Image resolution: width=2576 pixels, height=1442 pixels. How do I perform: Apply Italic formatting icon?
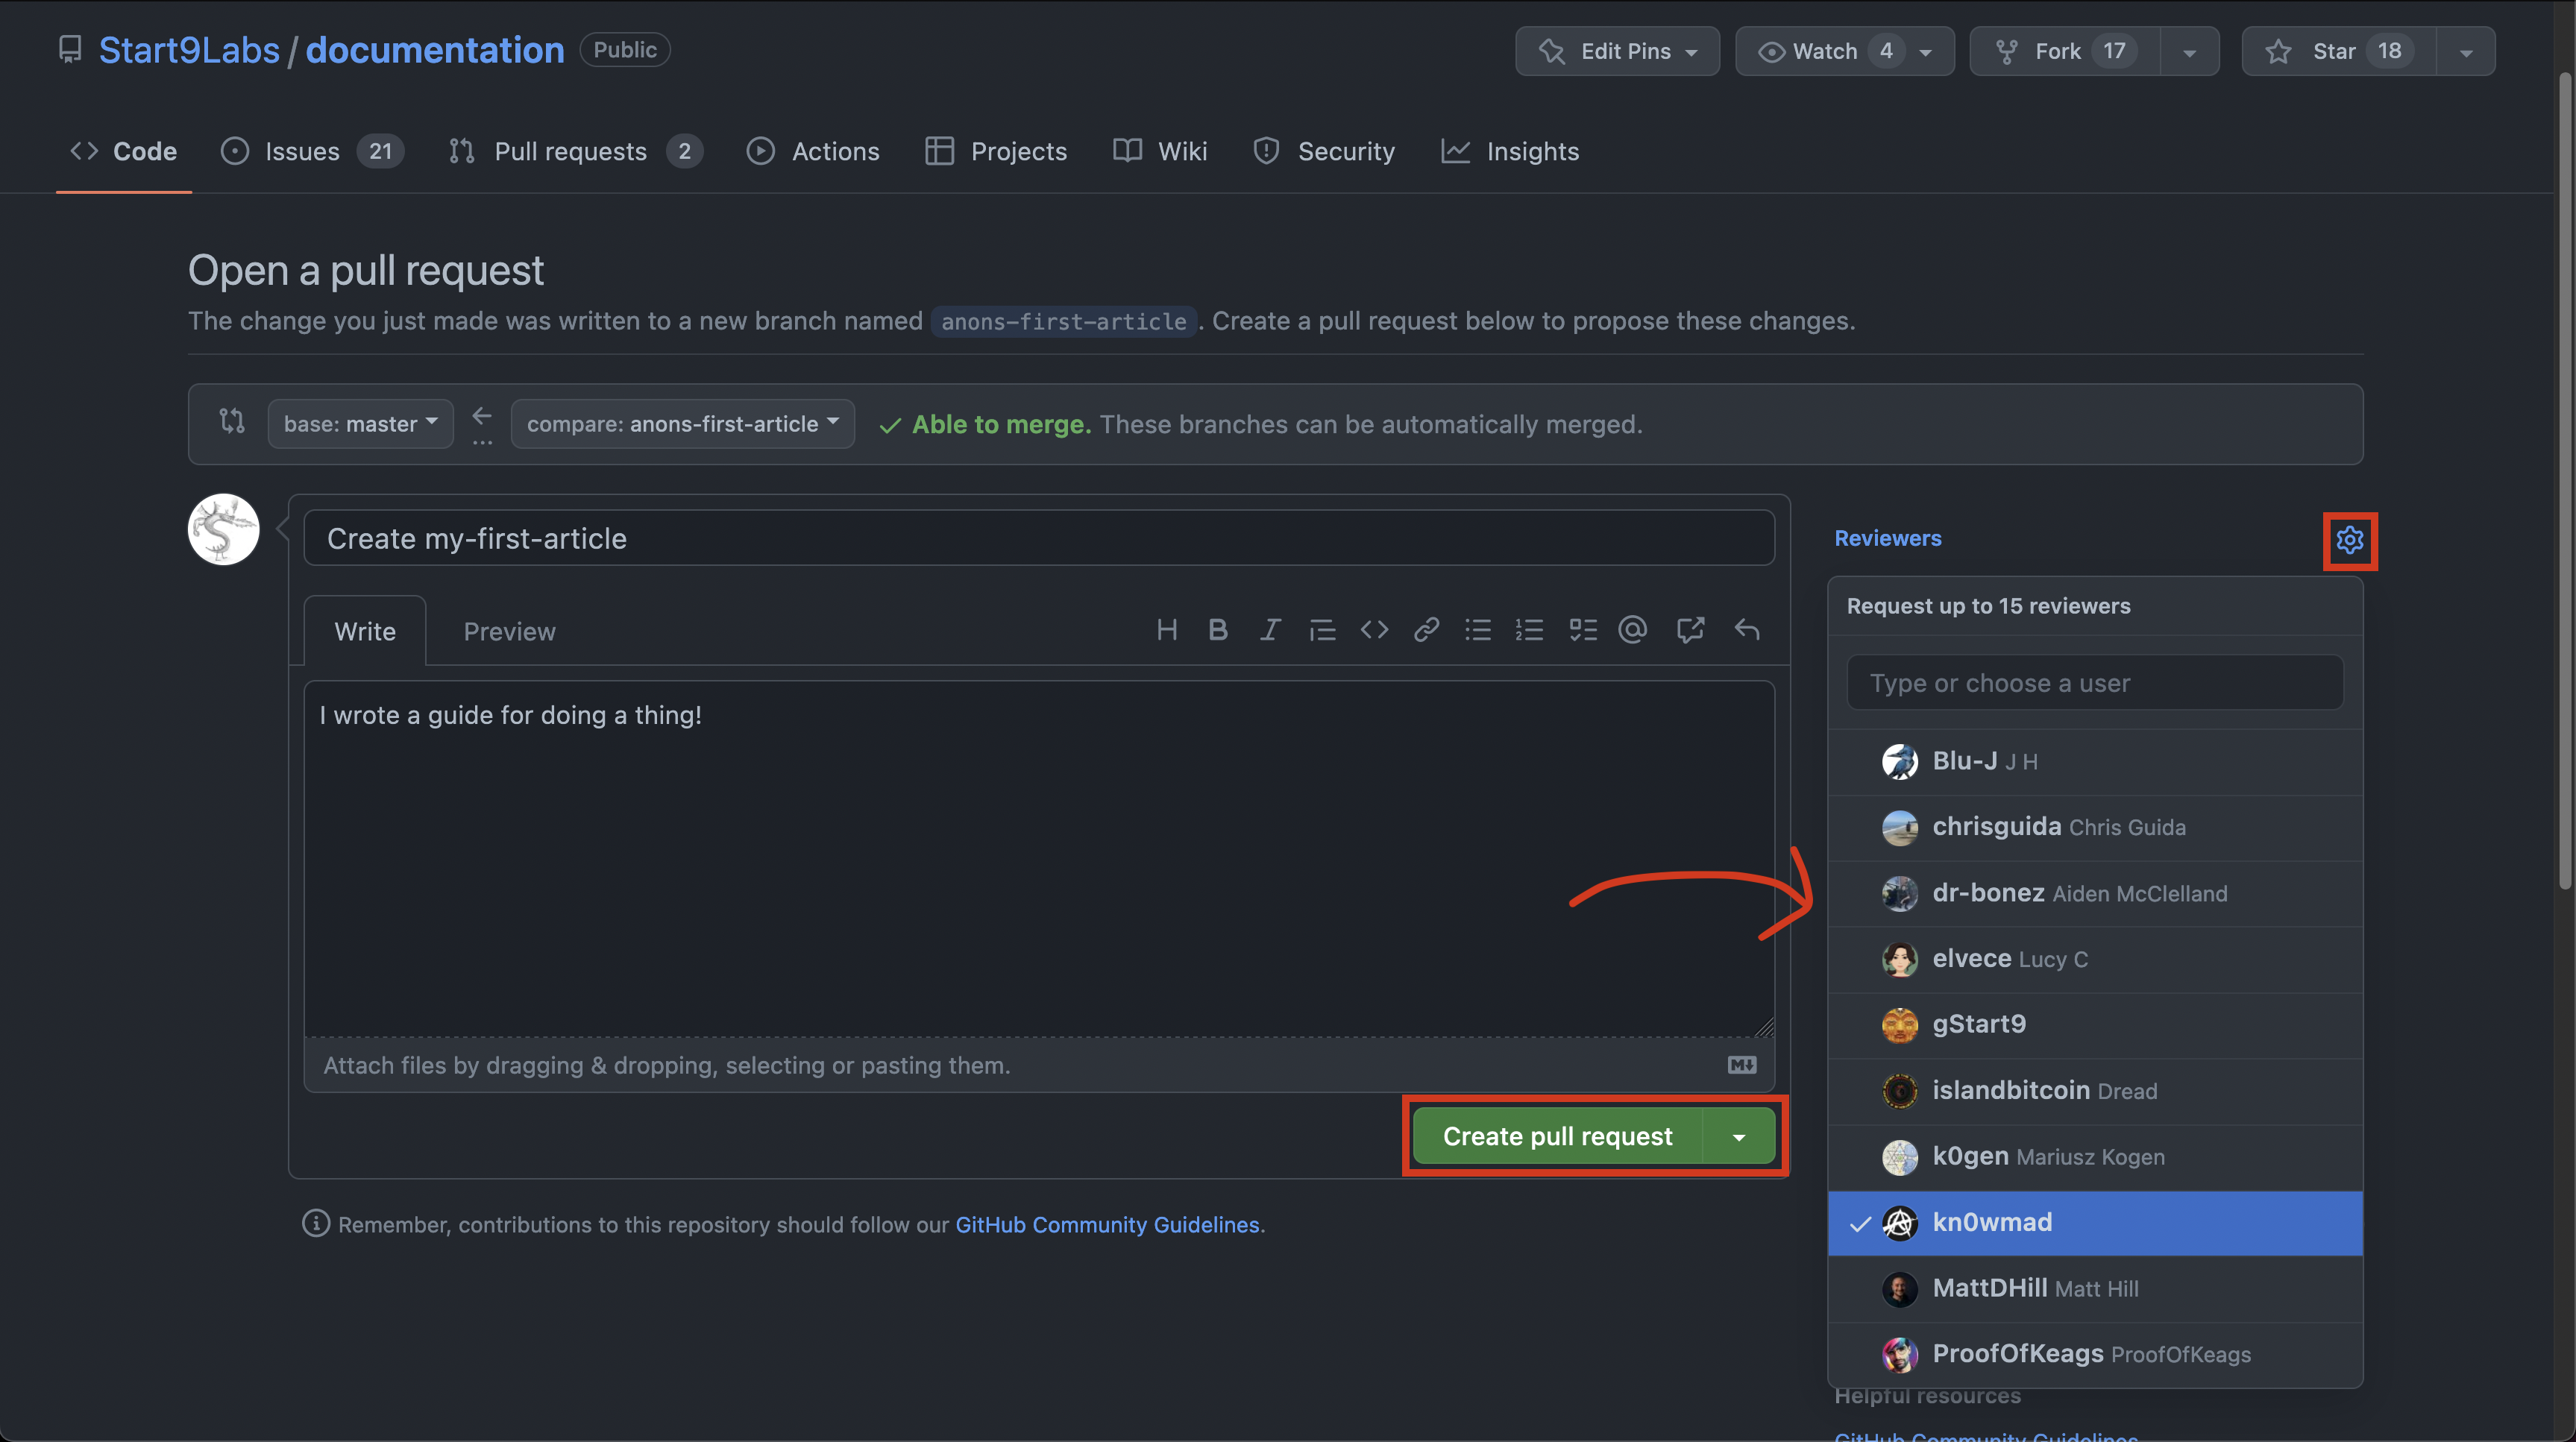(1269, 630)
